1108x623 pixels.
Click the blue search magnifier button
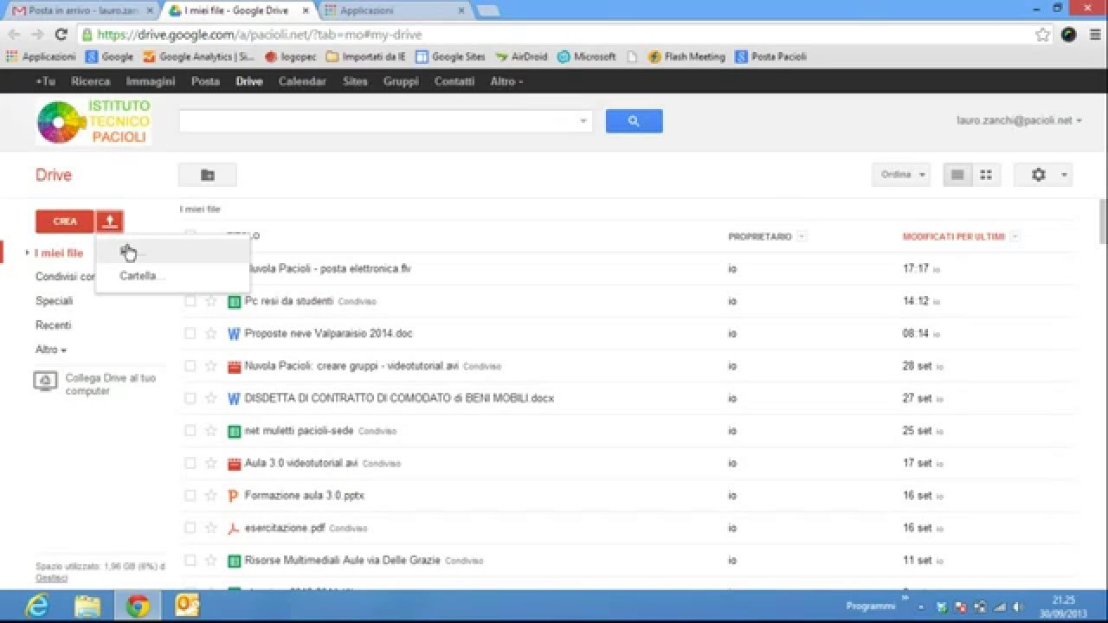point(634,121)
